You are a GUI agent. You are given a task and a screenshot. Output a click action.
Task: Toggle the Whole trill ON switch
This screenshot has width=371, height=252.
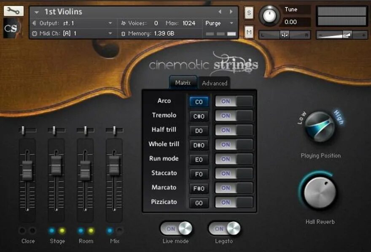pos(234,144)
